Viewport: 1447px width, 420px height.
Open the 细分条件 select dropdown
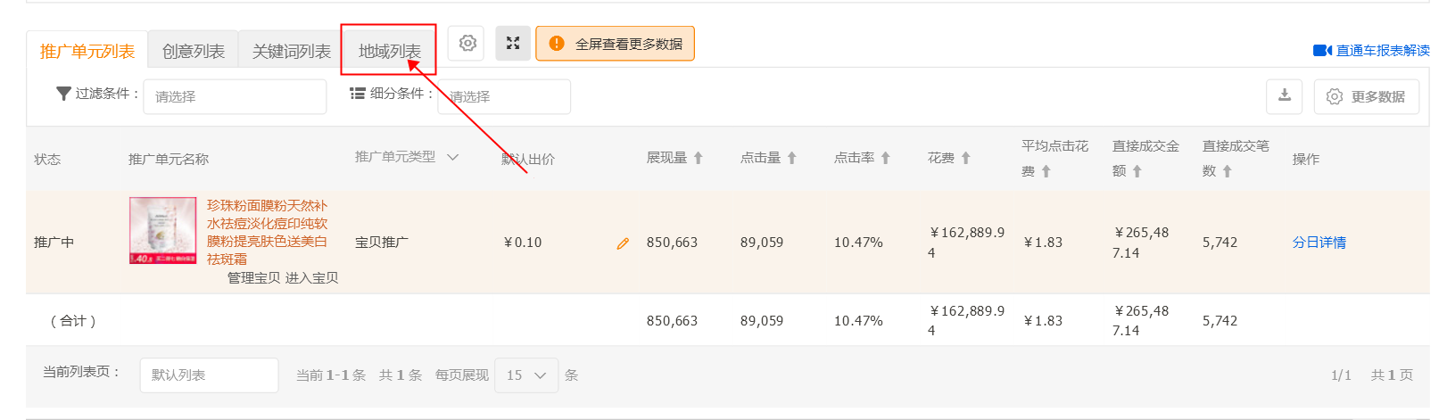click(504, 96)
